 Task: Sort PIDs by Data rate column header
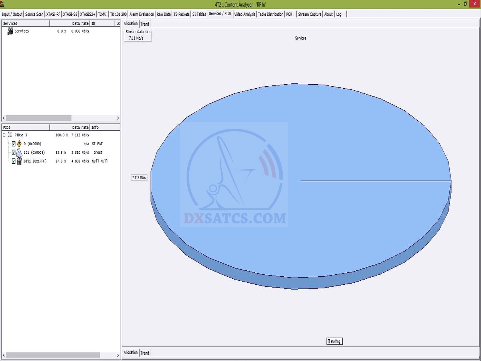click(x=70, y=128)
